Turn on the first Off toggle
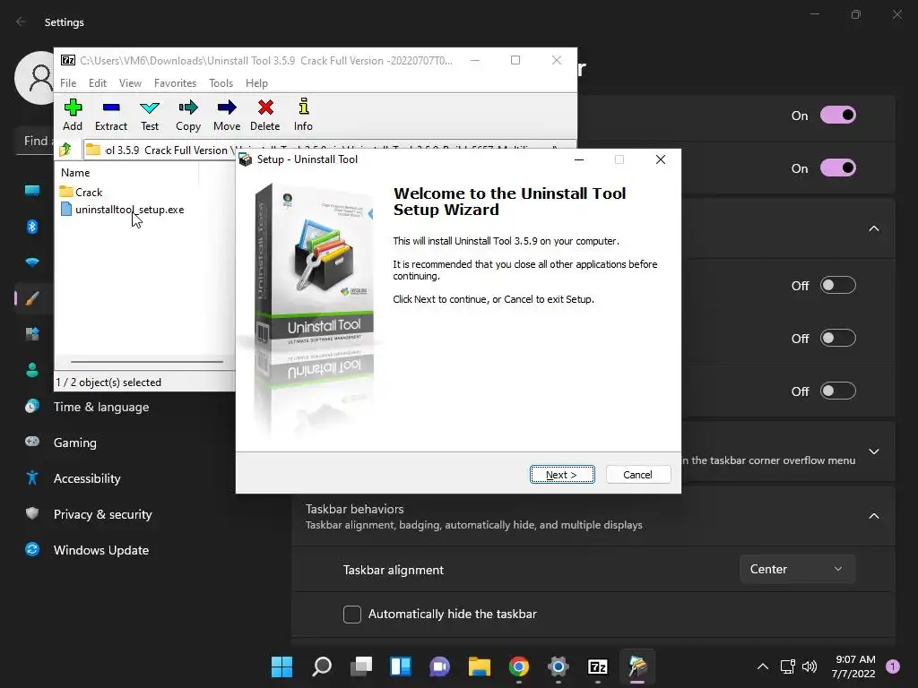Screen dimensions: 918x688 click(x=838, y=286)
